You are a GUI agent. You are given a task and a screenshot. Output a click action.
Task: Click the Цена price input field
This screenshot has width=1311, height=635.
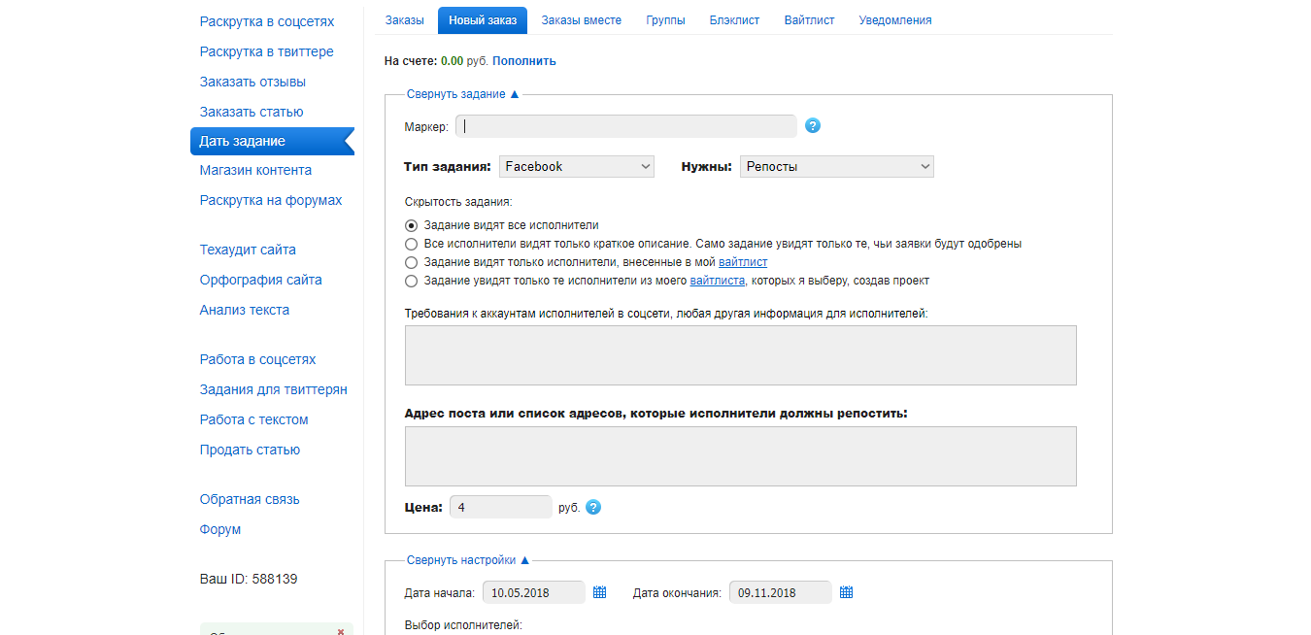[x=500, y=507]
